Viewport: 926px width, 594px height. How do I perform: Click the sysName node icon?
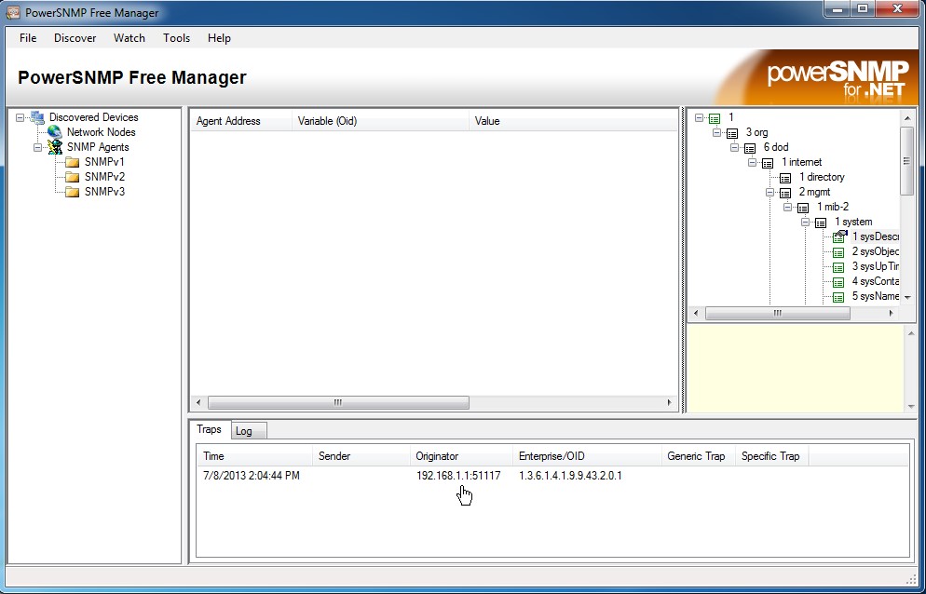tap(838, 296)
